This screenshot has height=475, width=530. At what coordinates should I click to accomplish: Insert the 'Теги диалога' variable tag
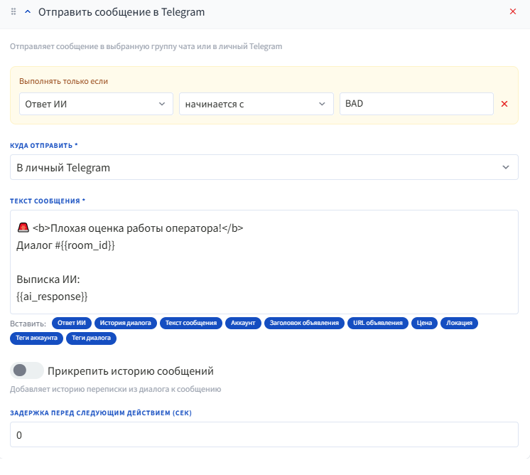pos(91,338)
